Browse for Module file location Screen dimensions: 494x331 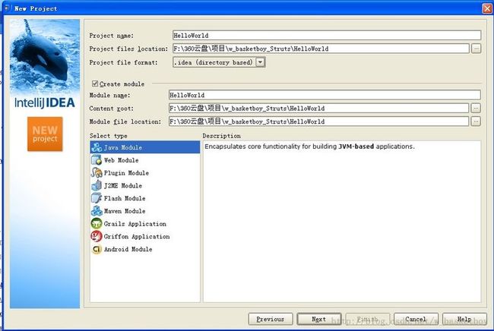pos(476,121)
